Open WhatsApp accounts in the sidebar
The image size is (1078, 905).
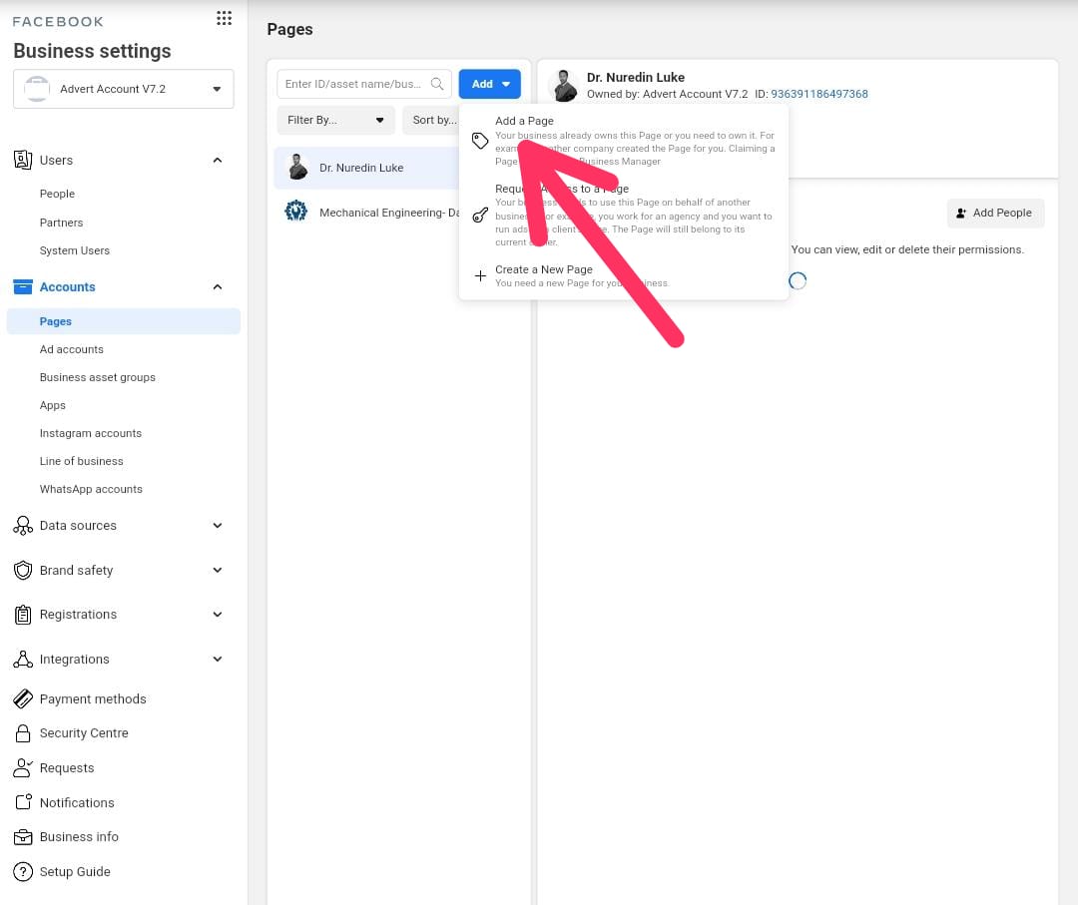point(91,489)
